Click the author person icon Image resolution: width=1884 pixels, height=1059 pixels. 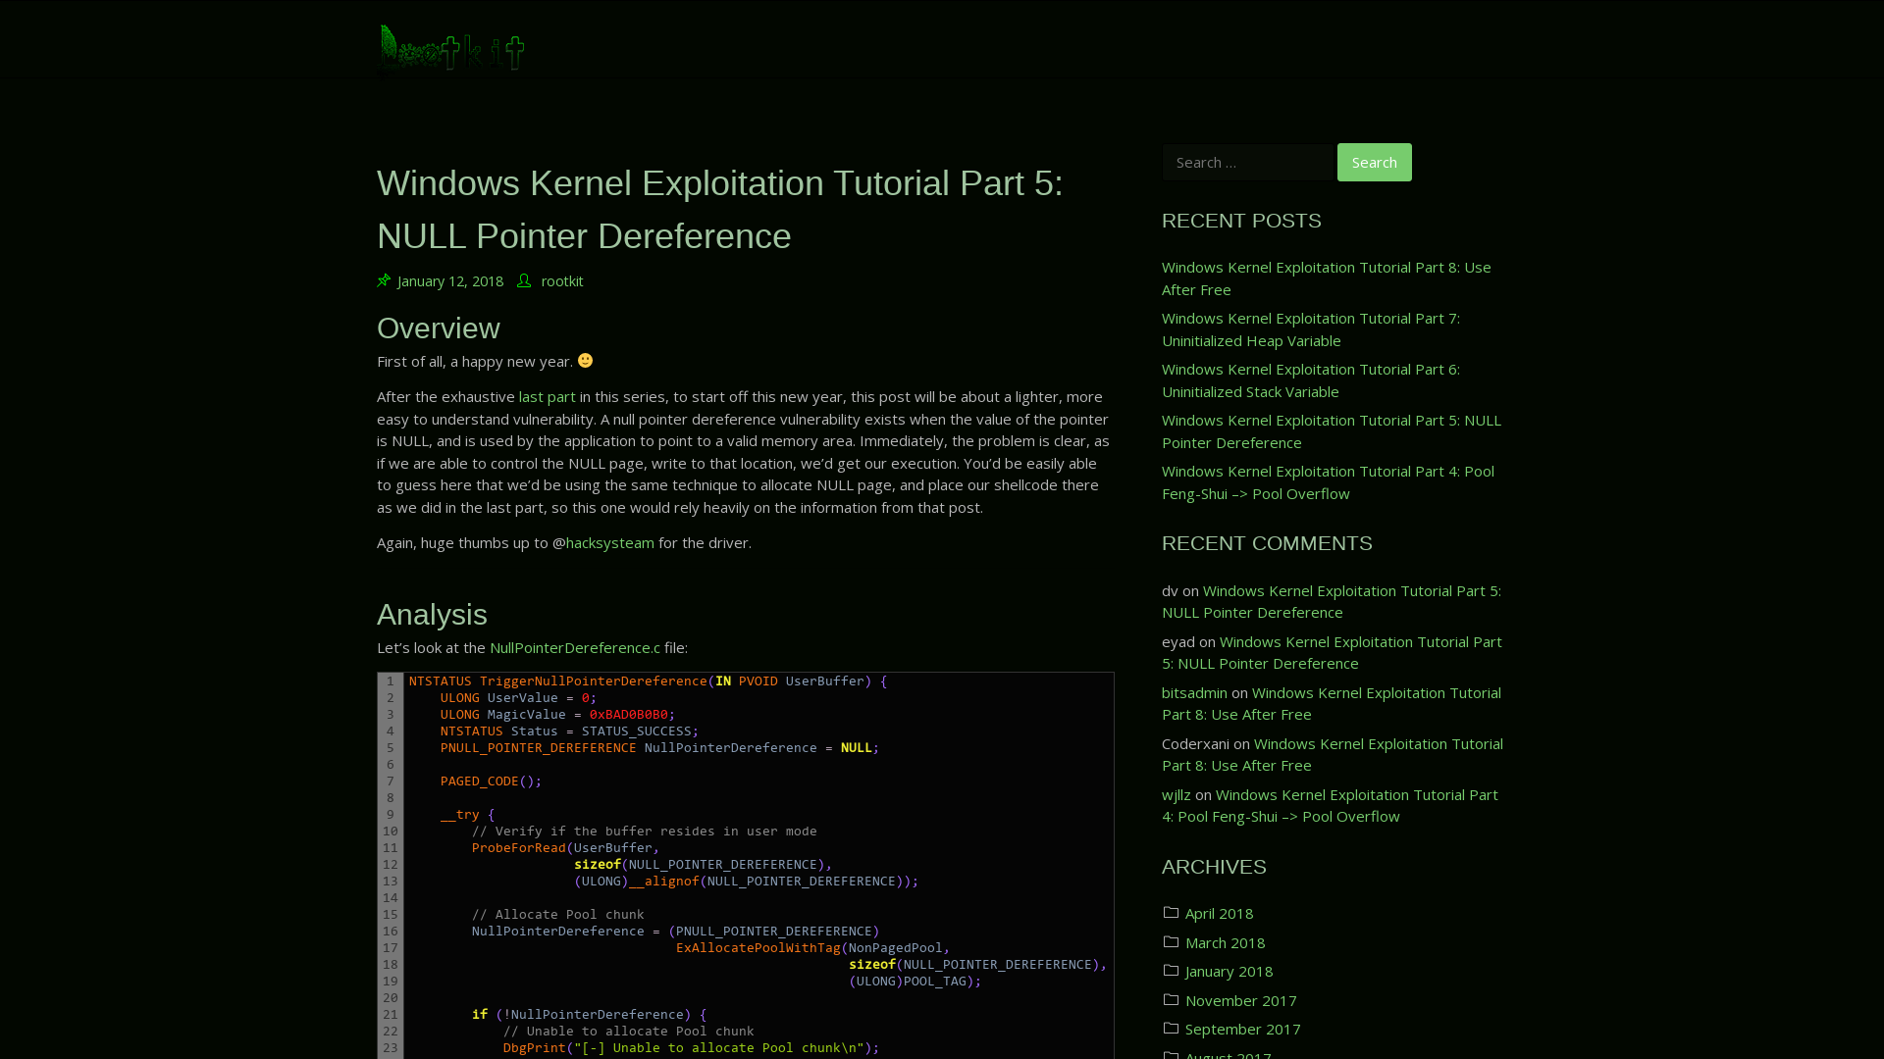524,281
